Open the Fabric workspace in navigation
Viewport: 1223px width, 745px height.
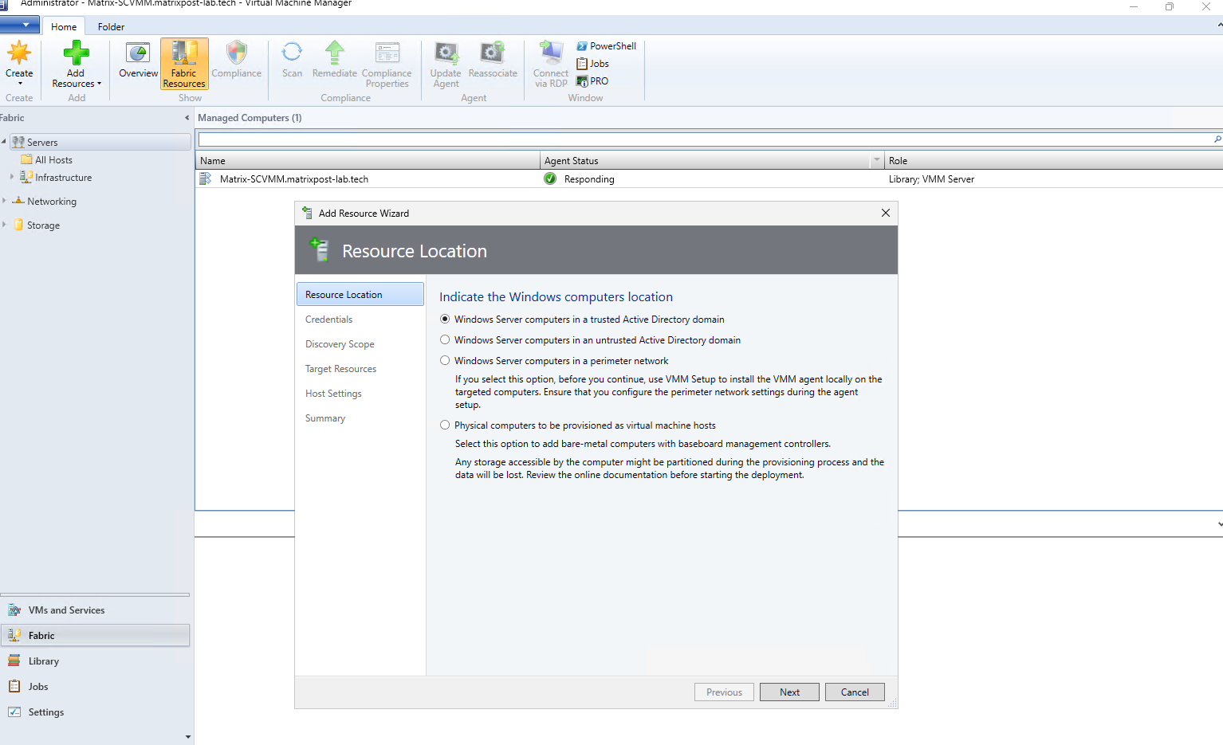click(x=95, y=636)
